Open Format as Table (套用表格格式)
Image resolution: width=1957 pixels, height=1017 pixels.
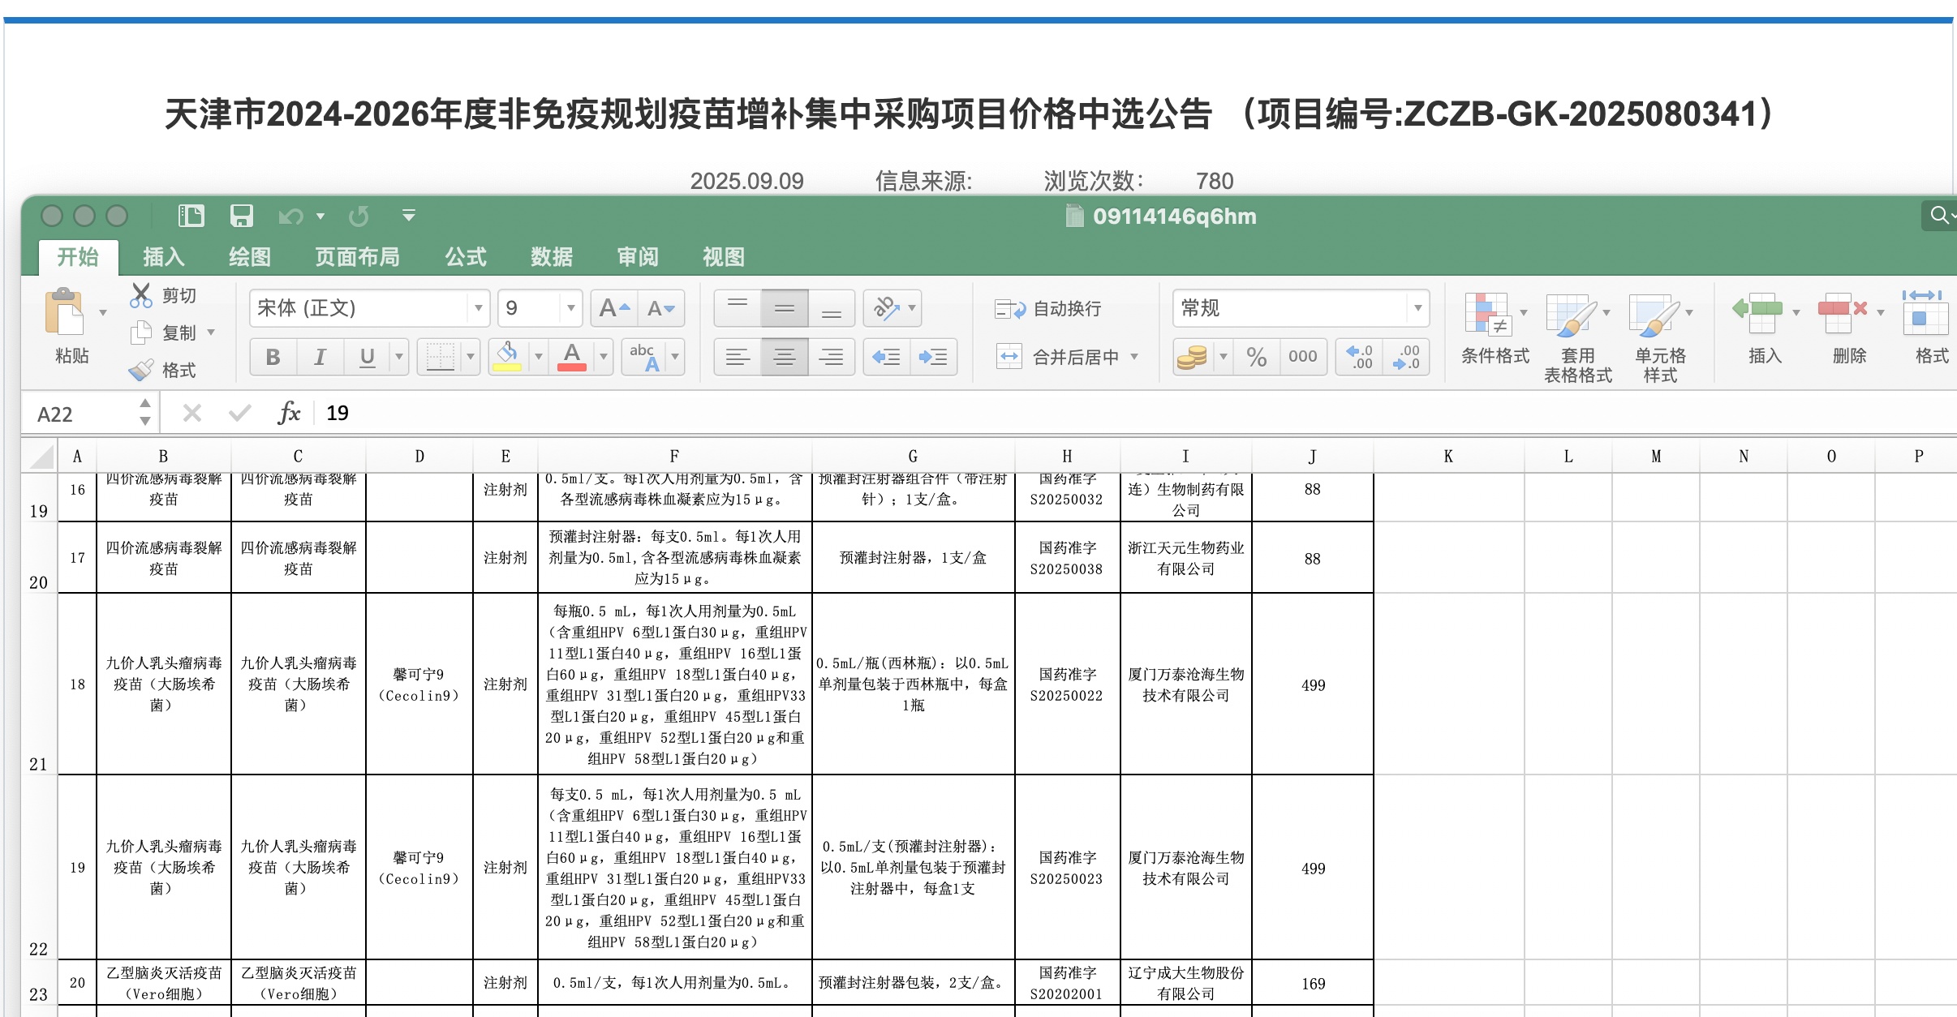(x=1577, y=337)
